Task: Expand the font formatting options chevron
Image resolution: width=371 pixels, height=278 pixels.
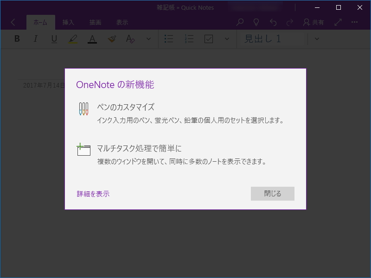Action: click(x=148, y=39)
